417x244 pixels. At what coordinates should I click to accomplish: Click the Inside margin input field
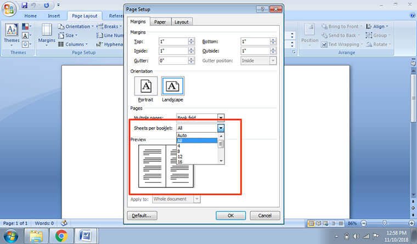(173, 51)
